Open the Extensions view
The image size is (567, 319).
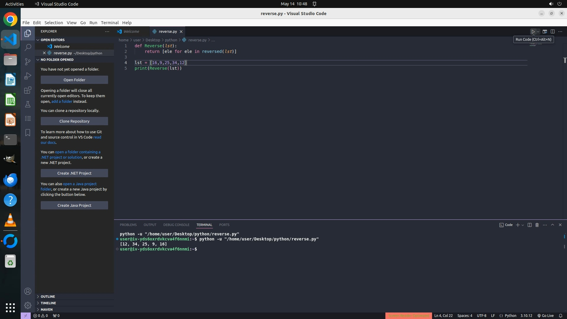(28, 90)
